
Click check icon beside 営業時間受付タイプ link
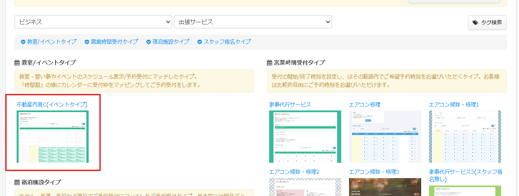87,42
